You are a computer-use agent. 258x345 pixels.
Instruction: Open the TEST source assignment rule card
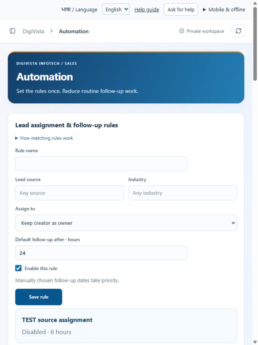tap(126, 326)
